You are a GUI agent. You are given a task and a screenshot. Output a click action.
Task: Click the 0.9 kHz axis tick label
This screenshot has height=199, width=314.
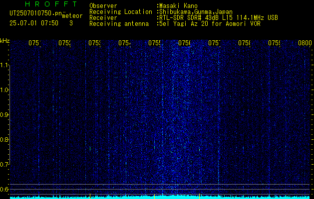tap(4, 115)
